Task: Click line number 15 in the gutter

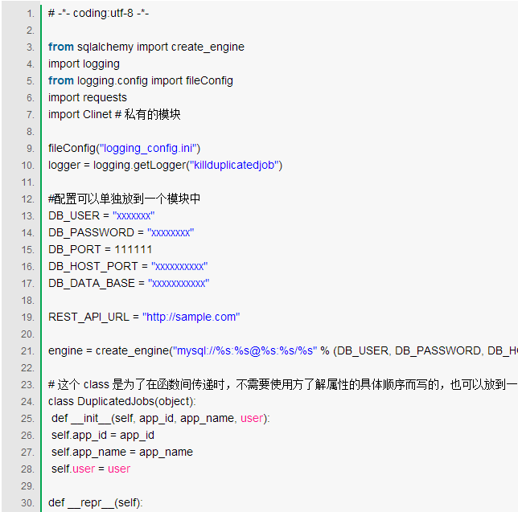Action: click(27, 249)
